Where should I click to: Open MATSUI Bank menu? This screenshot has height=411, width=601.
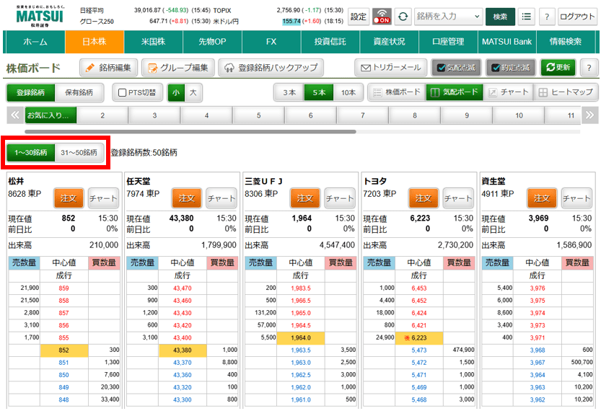[507, 42]
